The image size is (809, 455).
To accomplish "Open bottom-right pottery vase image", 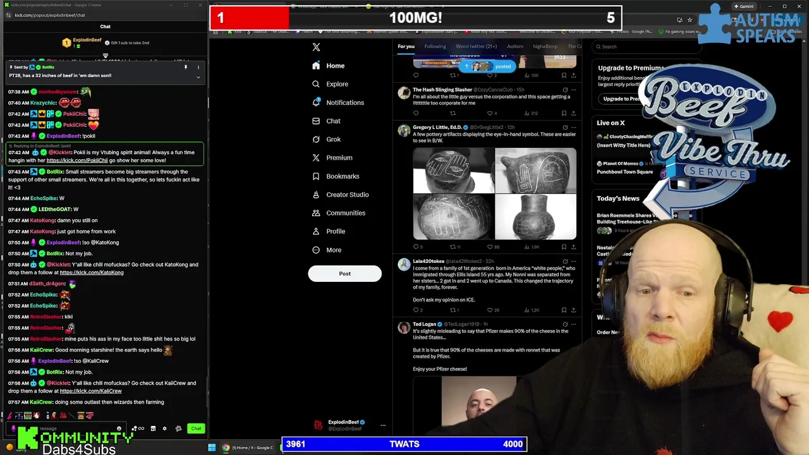I will point(536,217).
